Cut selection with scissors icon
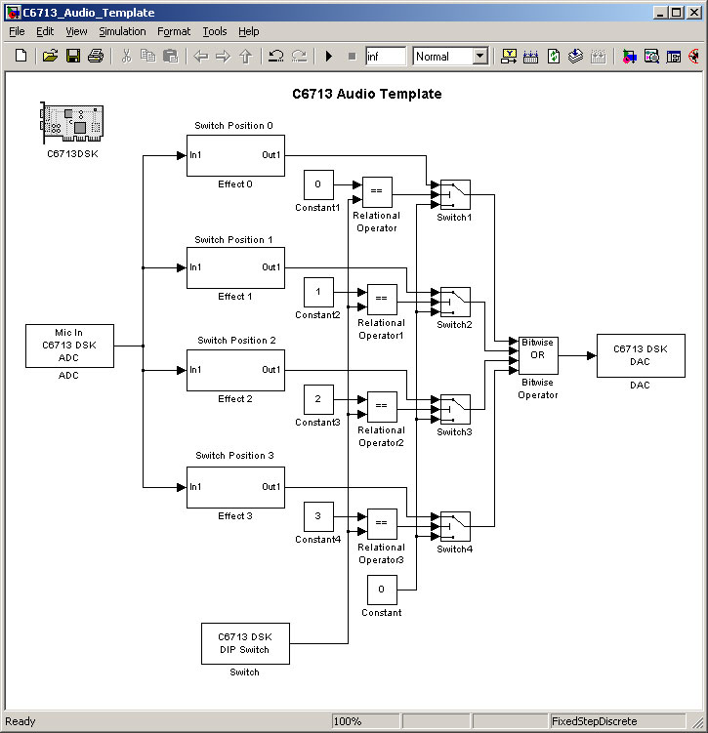The image size is (708, 733). coord(126,56)
